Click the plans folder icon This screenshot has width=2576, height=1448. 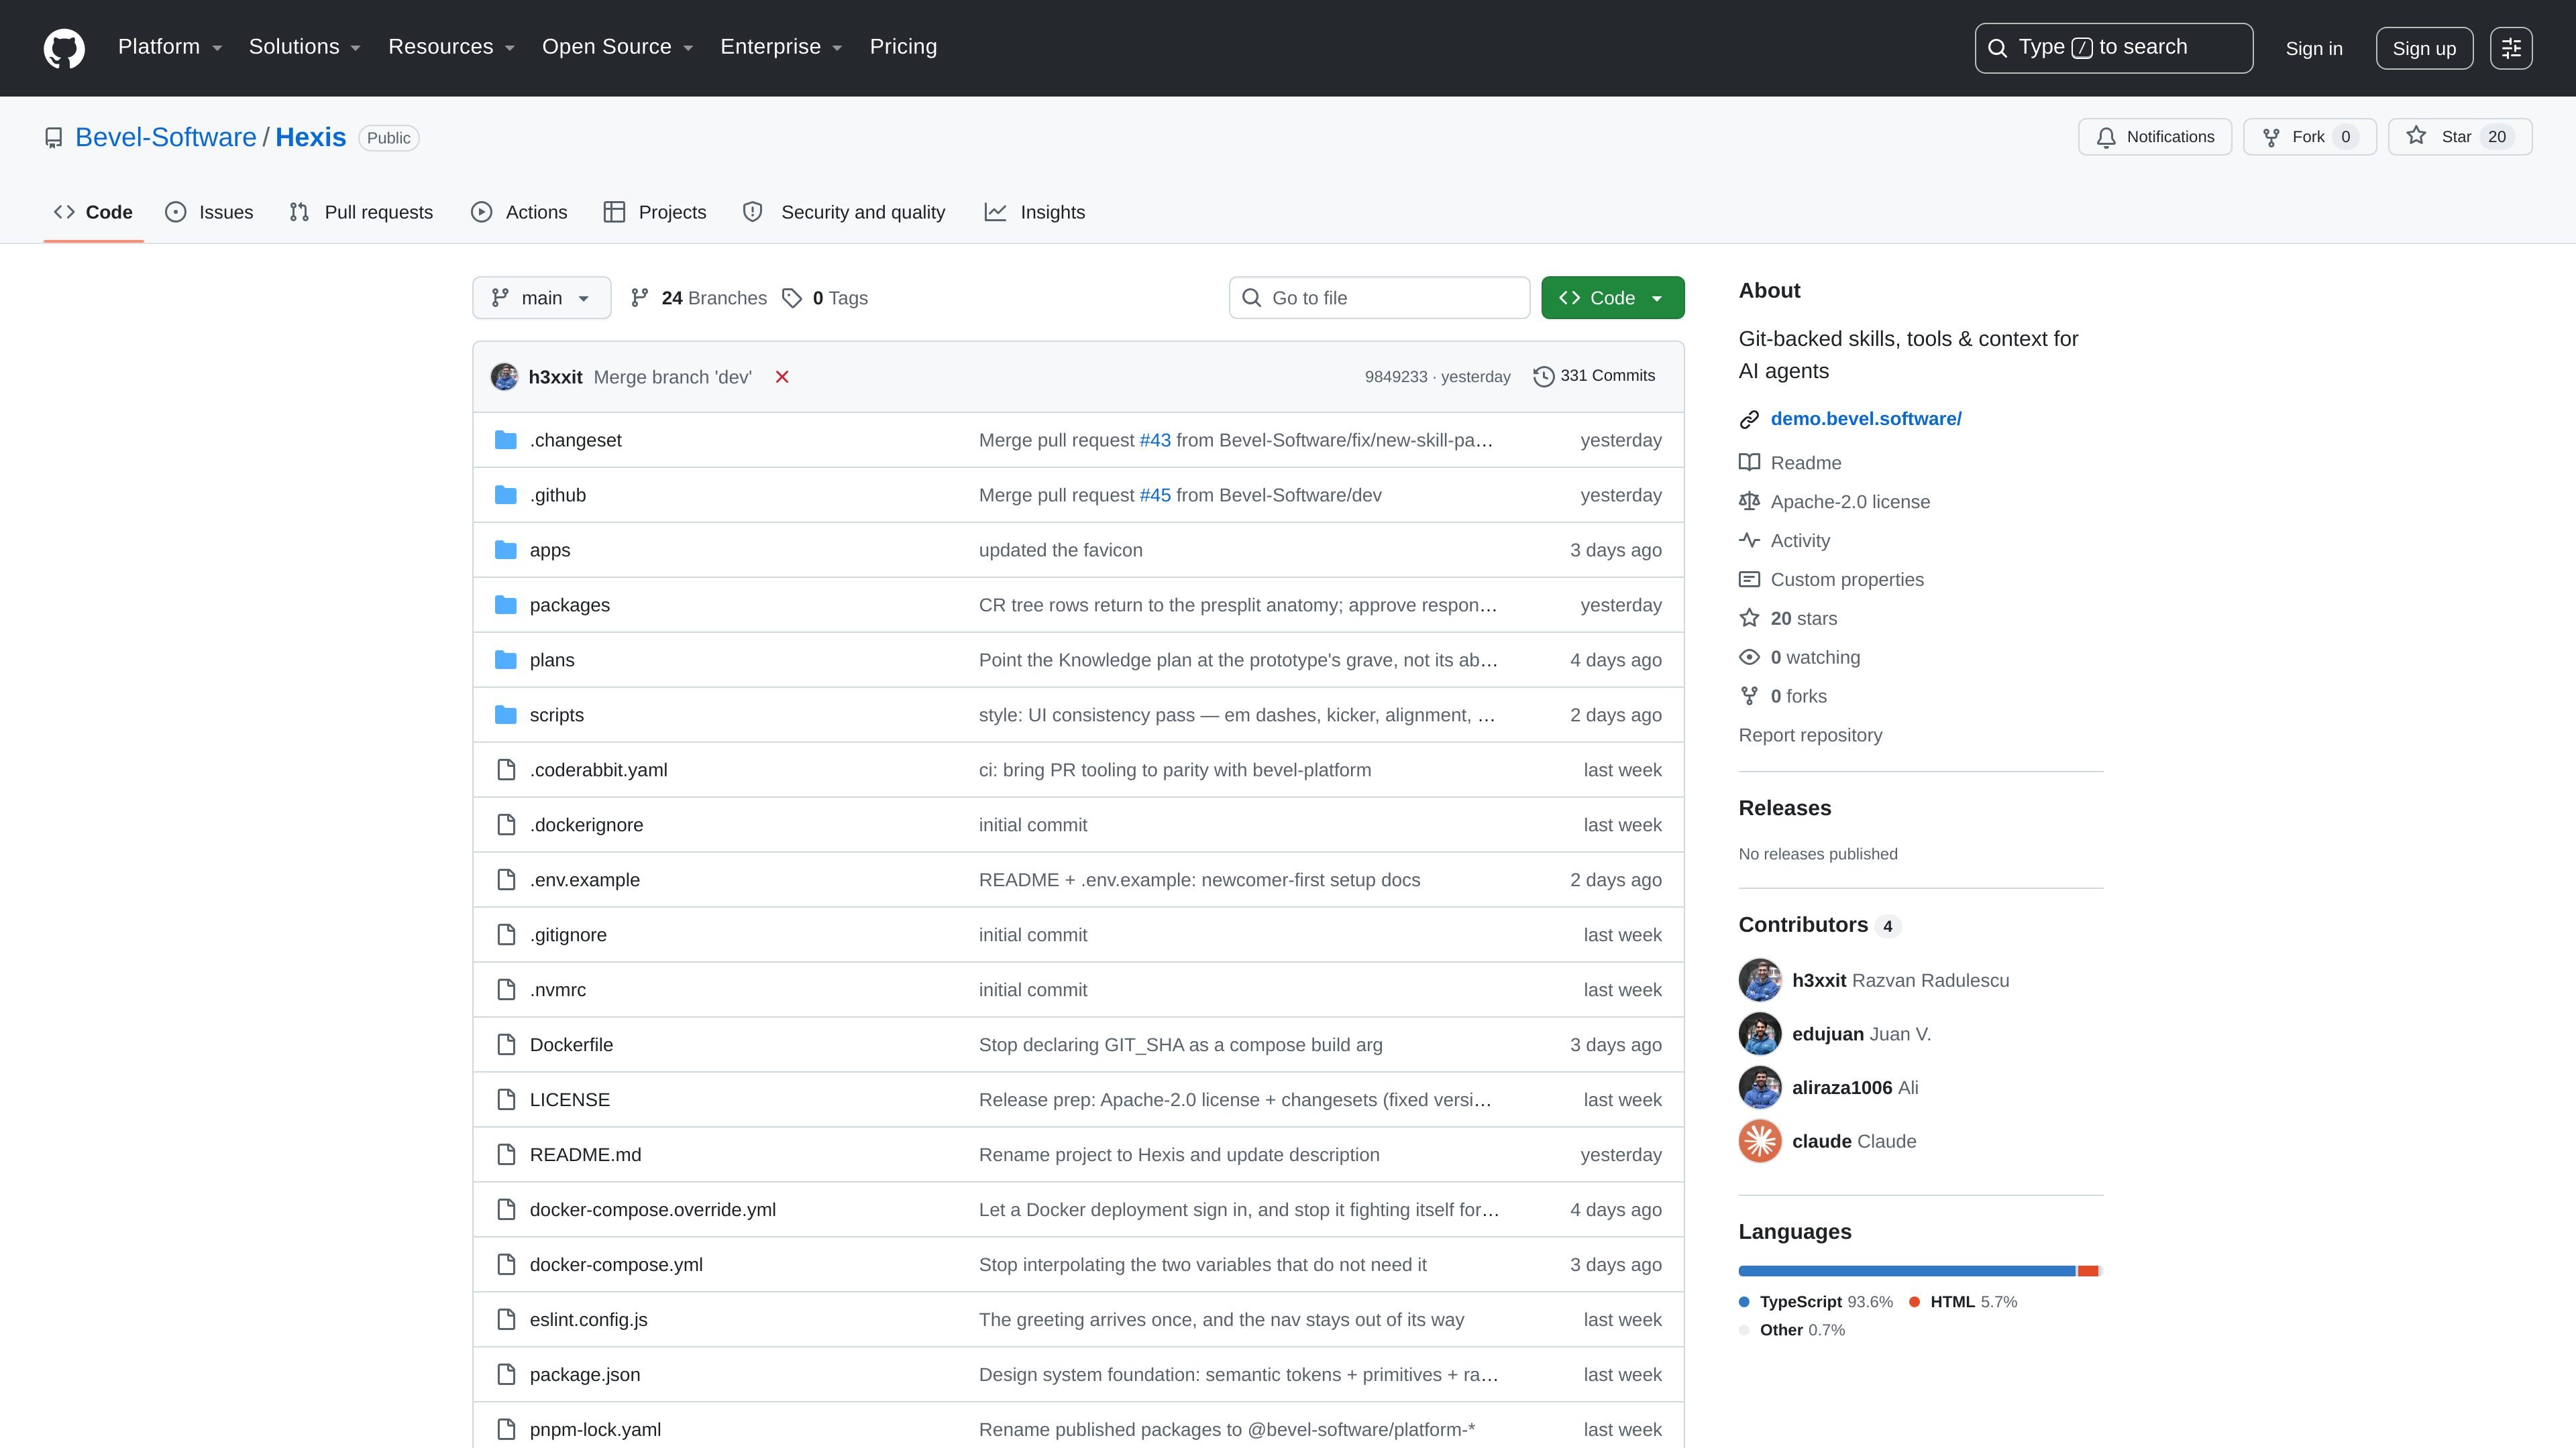coord(506,660)
